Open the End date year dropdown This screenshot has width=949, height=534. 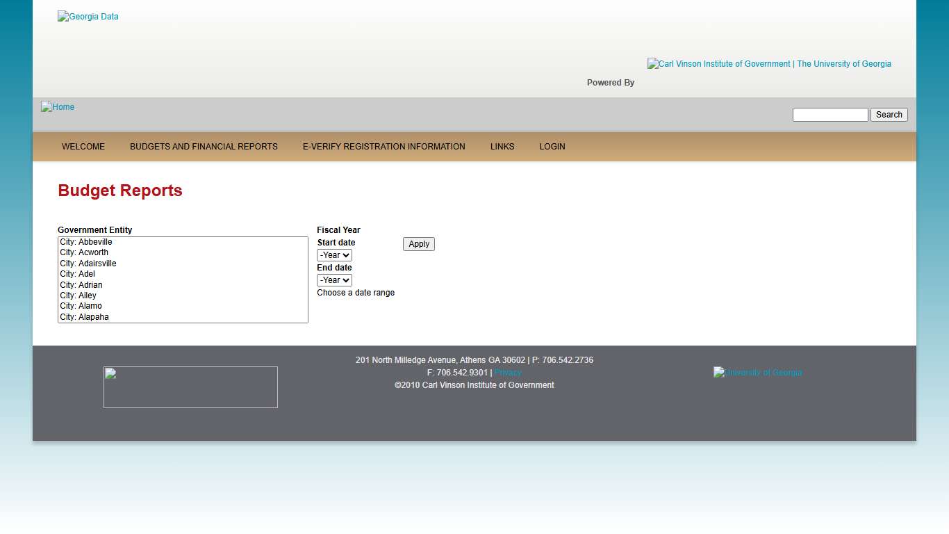pos(334,280)
